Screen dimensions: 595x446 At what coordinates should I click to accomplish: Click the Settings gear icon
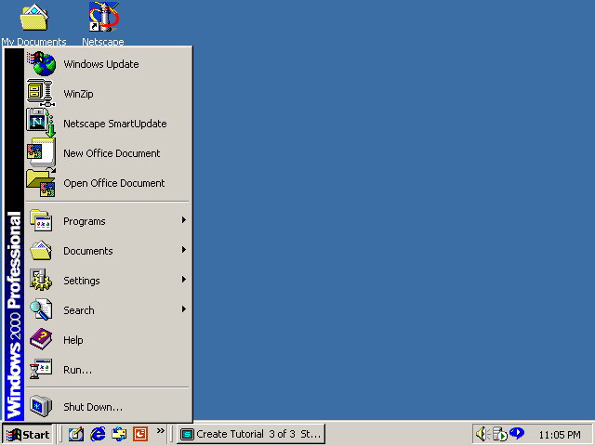pyautogui.click(x=41, y=280)
